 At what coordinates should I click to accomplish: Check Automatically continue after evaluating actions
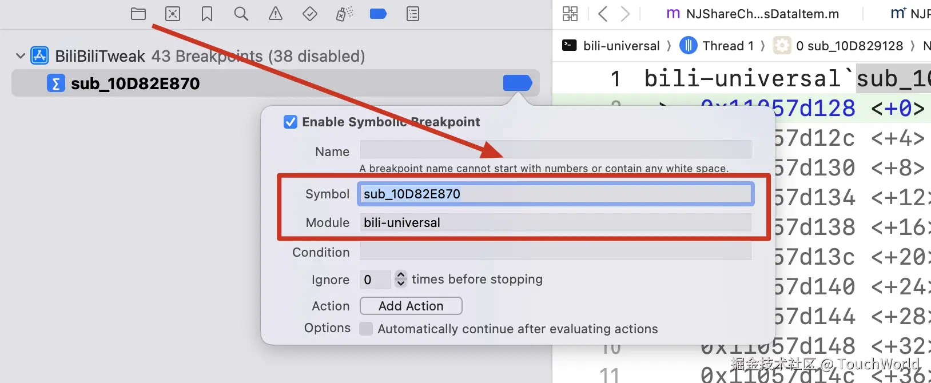pyautogui.click(x=366, y=329)
